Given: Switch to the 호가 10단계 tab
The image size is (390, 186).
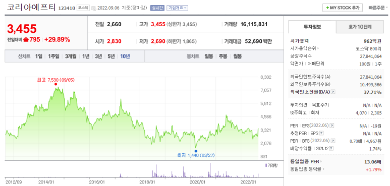Looking at the screenshot, I should pos(360,27).
